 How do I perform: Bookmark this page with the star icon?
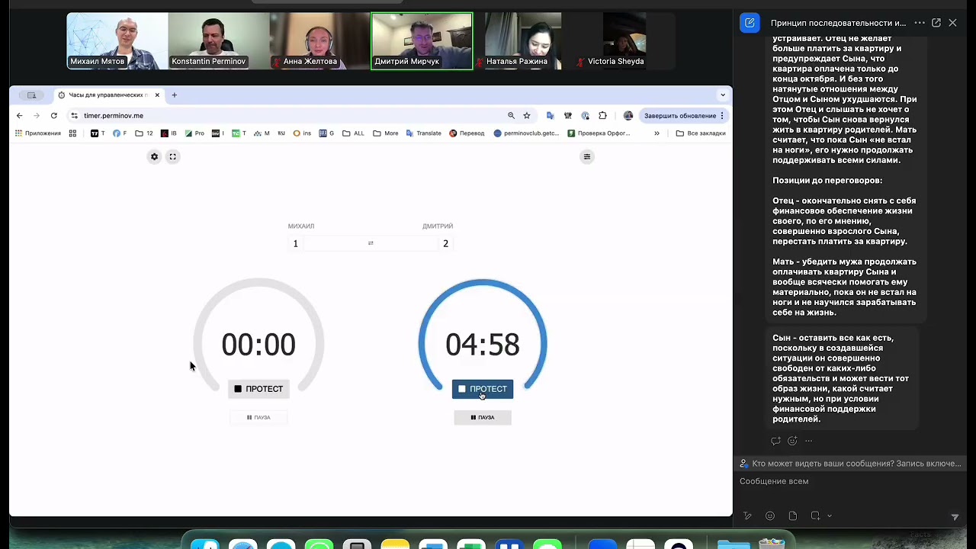(527, 116)
